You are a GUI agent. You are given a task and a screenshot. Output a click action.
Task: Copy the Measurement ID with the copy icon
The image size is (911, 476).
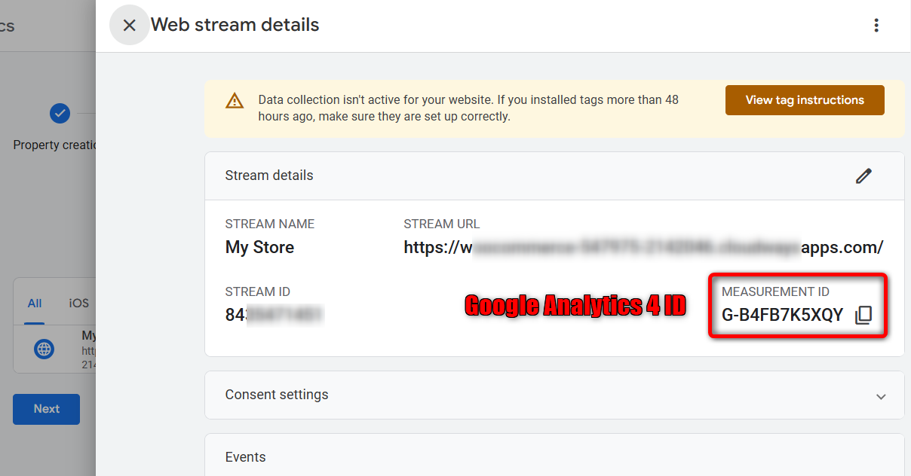point(863,316)
